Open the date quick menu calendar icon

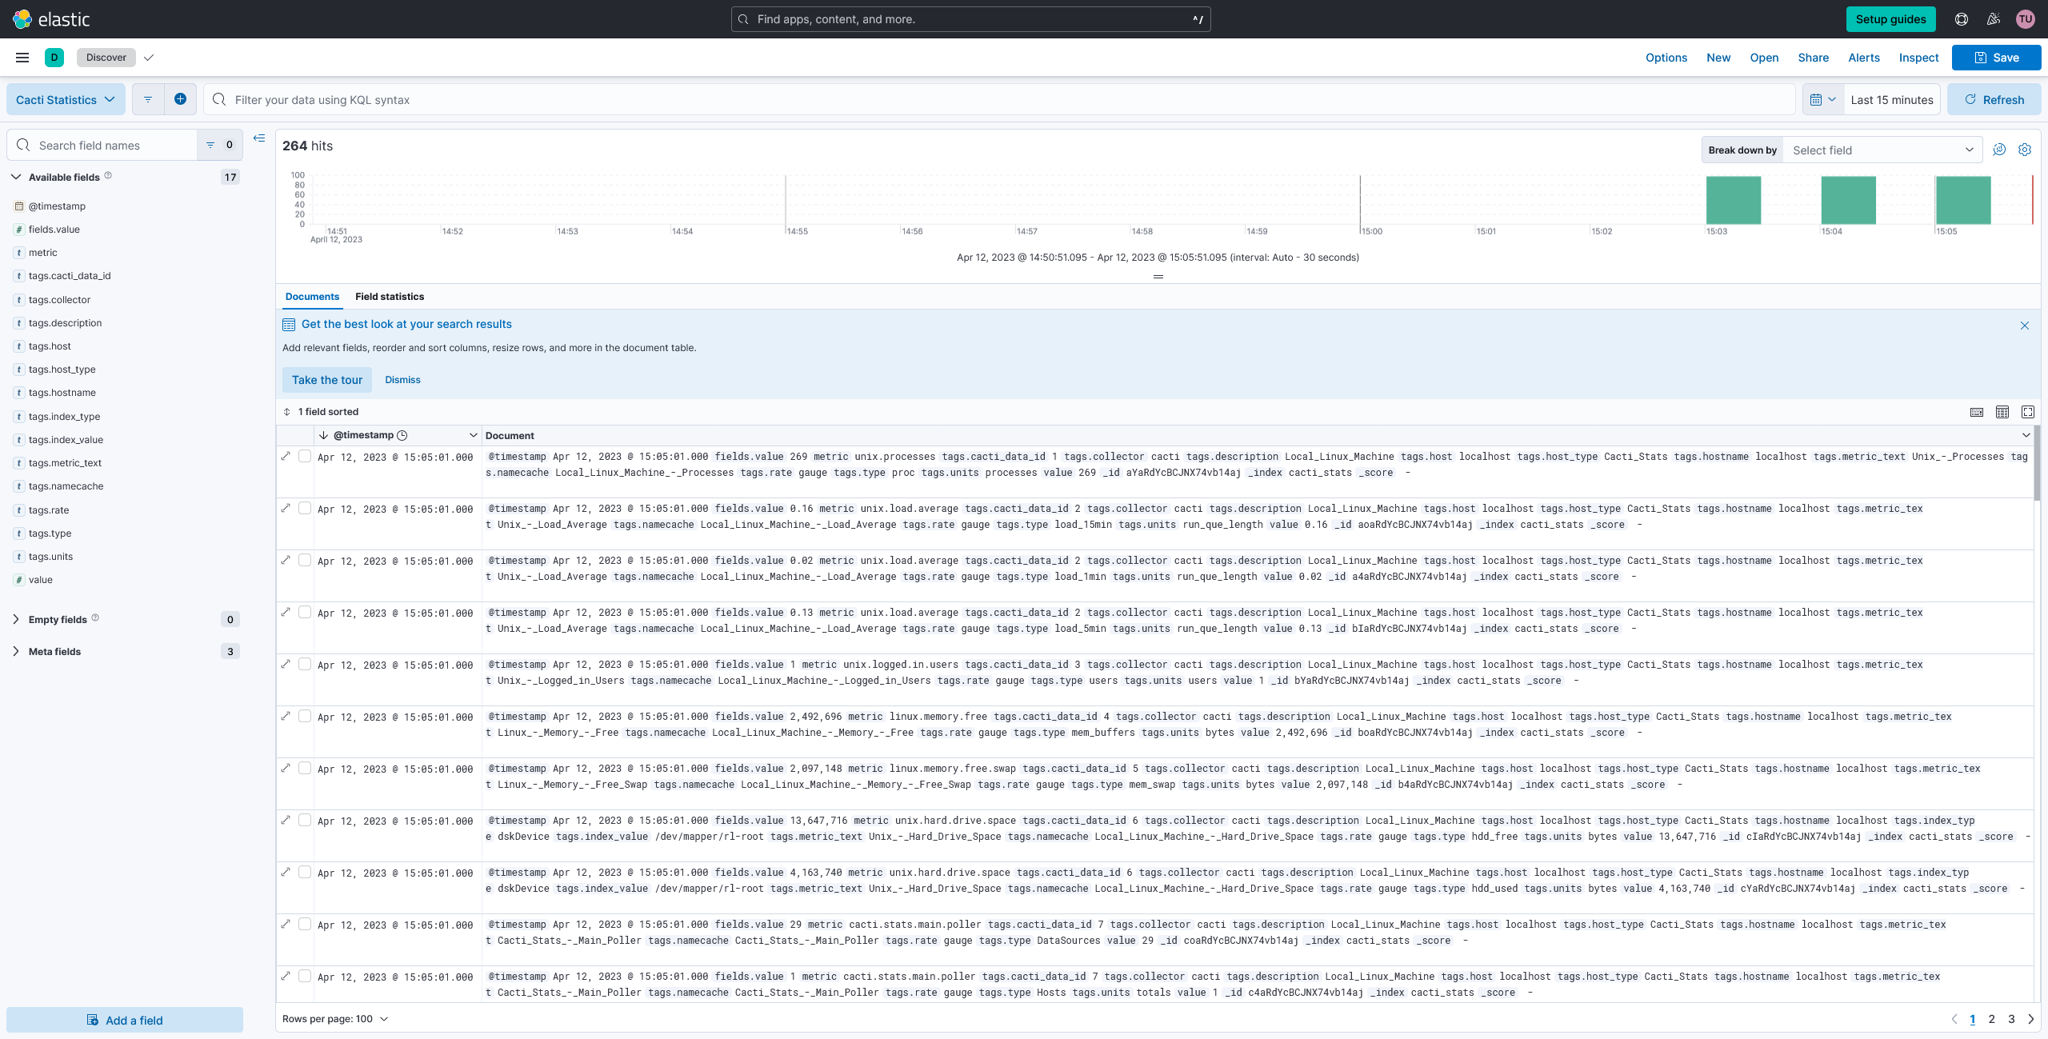pos(1823,100)
